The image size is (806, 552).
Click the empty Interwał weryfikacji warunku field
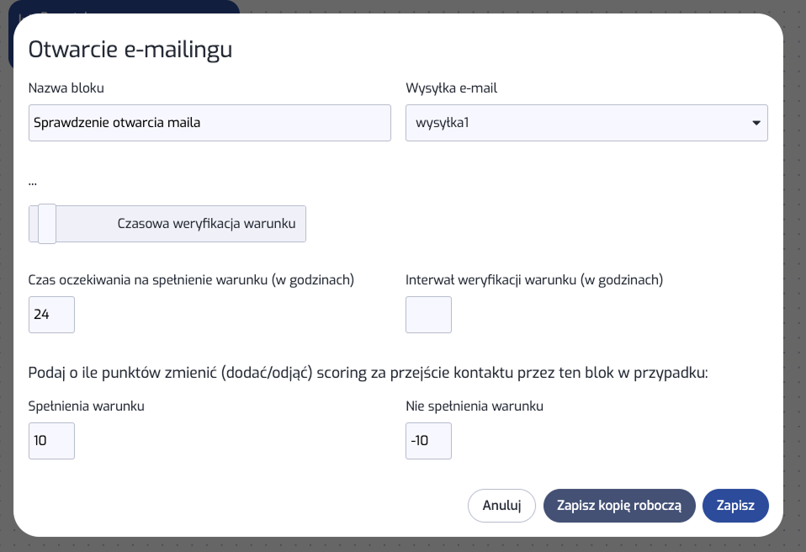point(429,315)
